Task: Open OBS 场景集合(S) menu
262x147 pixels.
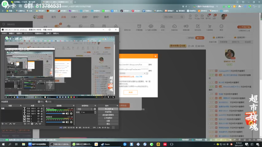Action: tap(39, 34)
